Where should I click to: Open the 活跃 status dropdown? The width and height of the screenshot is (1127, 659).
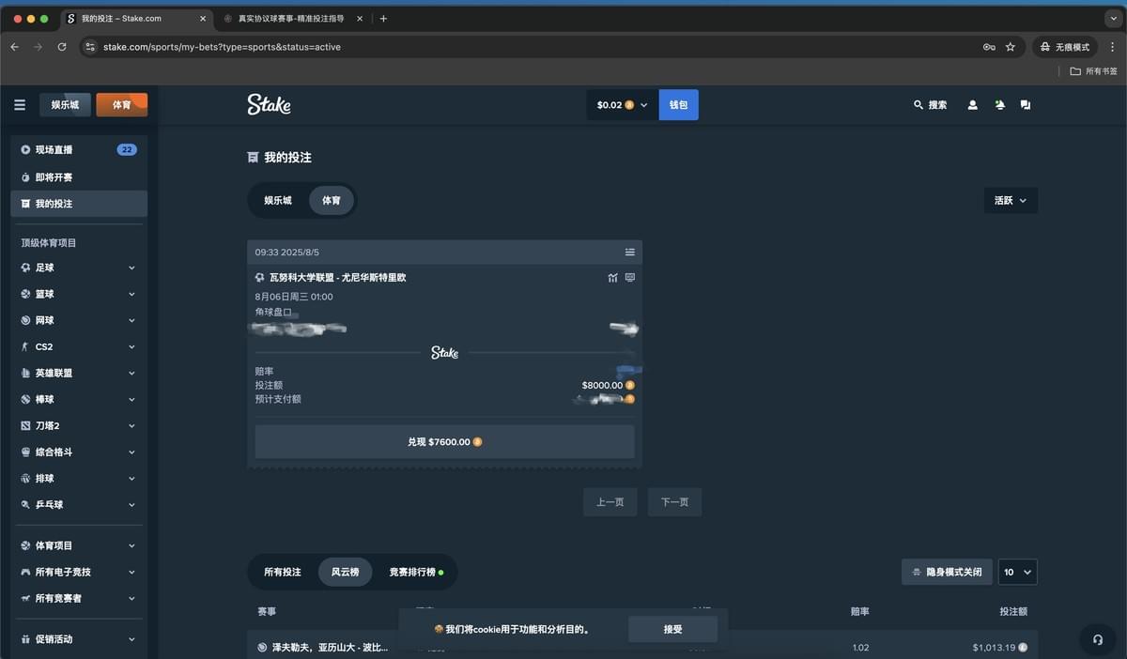(1011, 200)
